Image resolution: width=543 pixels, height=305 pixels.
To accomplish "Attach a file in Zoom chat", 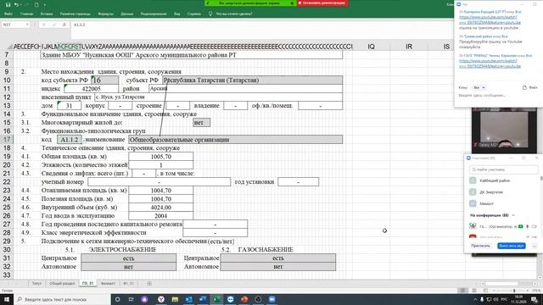I will pos(530,87).
